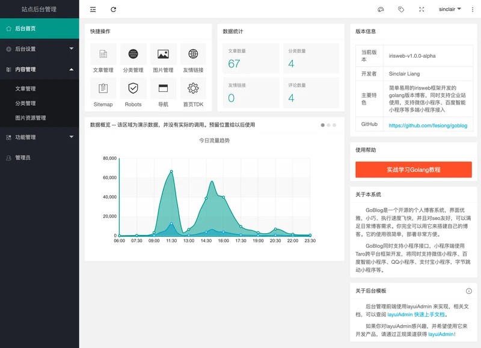Open the Robots shield shortcut
481x348 pixels.
133,88
